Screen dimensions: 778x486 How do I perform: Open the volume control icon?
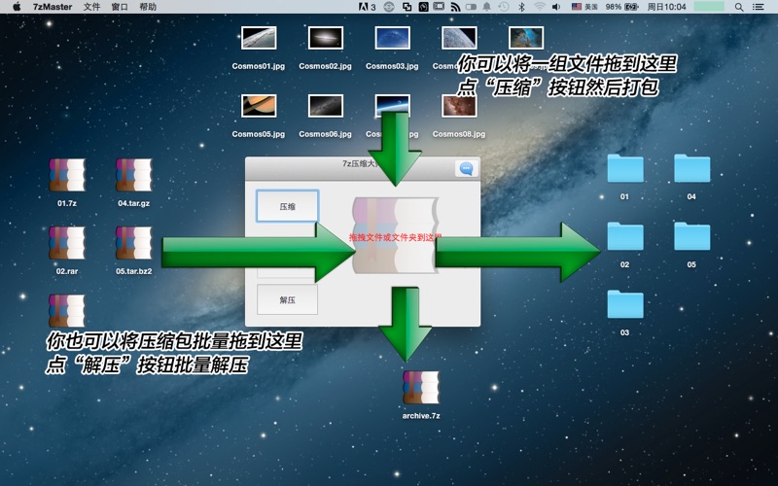[556, 7]
